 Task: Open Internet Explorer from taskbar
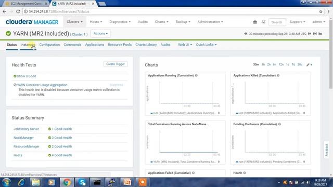pos(21,182)
